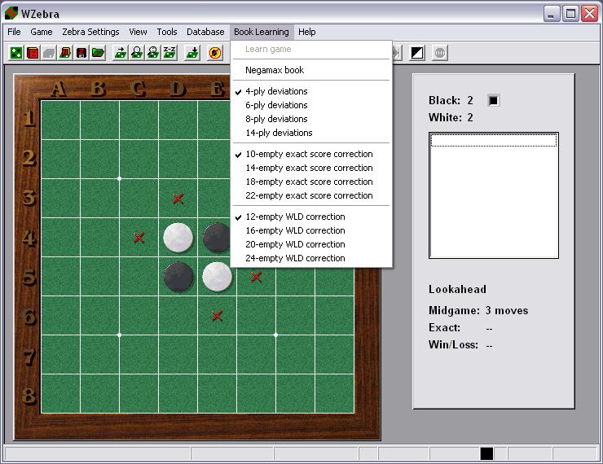Toggle checked 10-empty exact score correction
The image size is (603, 464).
(x=311, y=154)
